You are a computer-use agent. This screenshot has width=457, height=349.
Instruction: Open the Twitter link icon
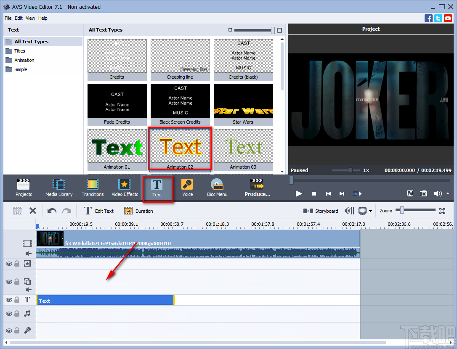438,18
